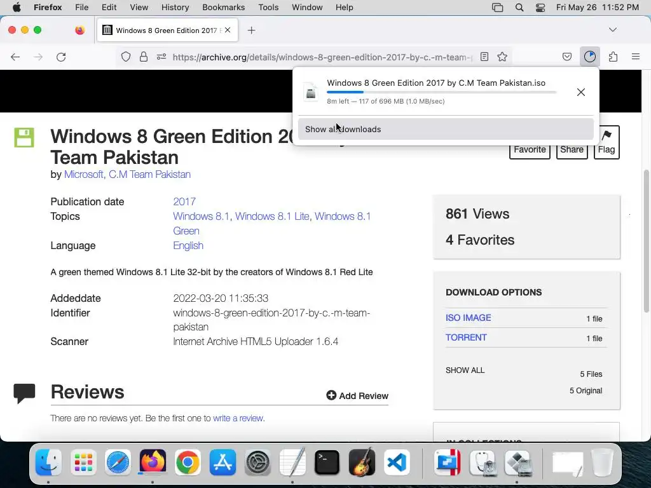Click the Favorite button
Viewport: 651px width, 488px height.
(x=530, y=149)
